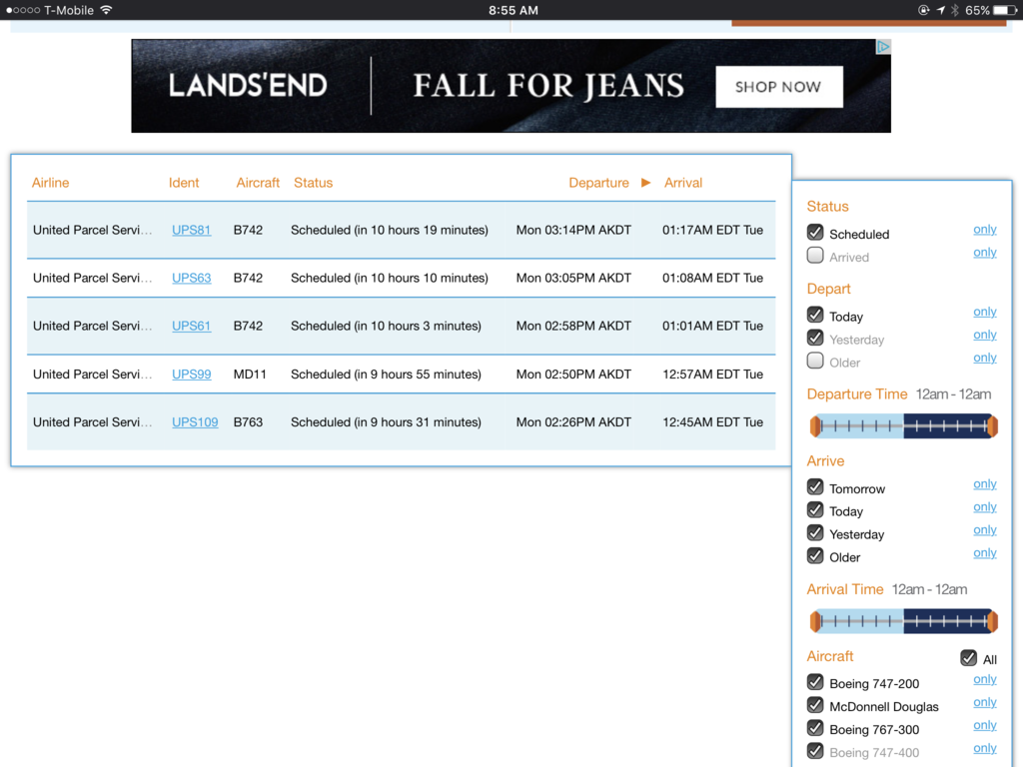Click 'only' next to Arrive Older
Viewport: 1023px width, 767px height.
pyautogui.click(x=984, y=552)
